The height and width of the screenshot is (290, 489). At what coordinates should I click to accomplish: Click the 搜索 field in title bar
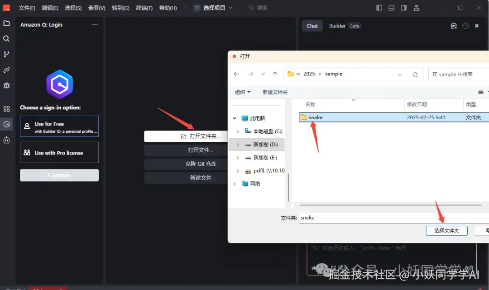coord(259,8)
